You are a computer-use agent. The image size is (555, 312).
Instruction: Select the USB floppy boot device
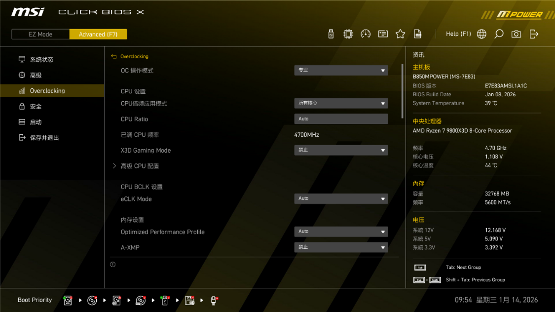click(x=190, y=300)
